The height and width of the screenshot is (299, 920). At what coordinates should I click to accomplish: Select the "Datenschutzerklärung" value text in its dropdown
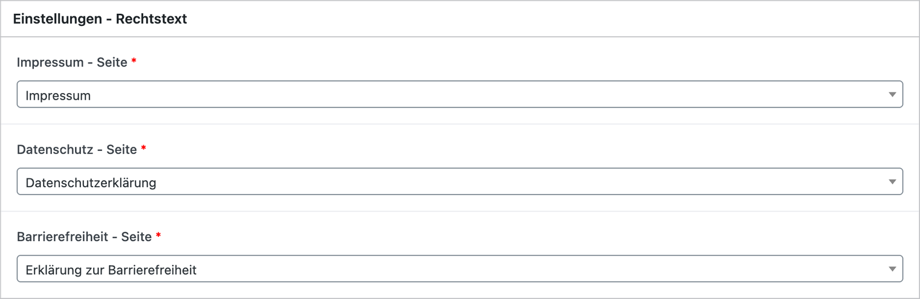(91, 182)
